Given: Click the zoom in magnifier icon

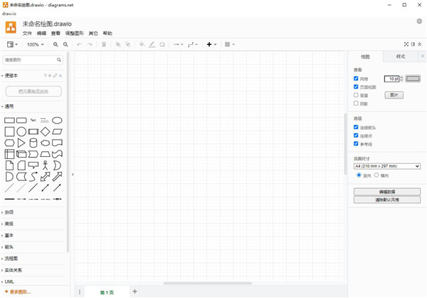Looking at the screenshot, I should click(x=56, y=44).
